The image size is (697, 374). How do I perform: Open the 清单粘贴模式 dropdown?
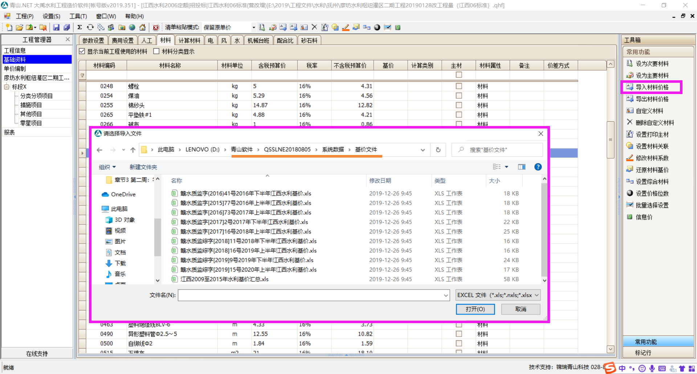pos(253,28)
